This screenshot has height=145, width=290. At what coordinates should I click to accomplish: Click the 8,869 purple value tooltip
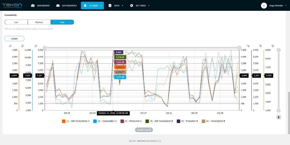(119, 52)
